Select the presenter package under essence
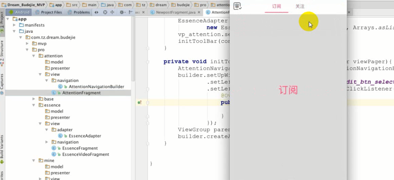The image size is (394, 180). pos(60,117)
